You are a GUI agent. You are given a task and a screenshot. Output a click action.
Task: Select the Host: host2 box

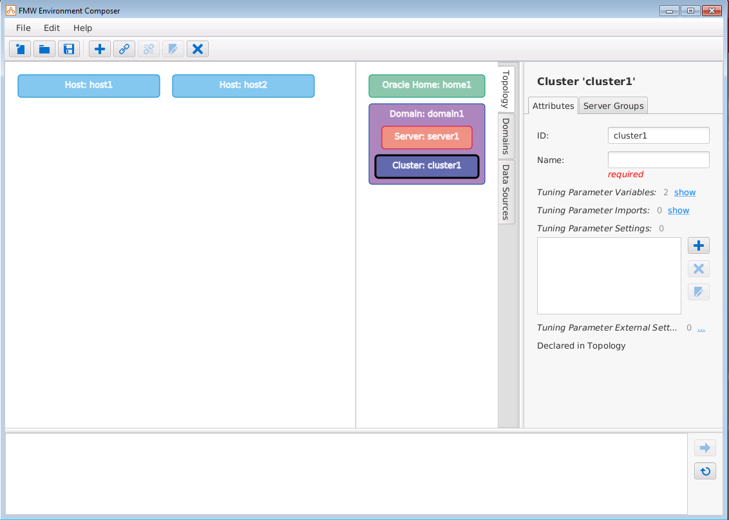[x=243, y=86]
